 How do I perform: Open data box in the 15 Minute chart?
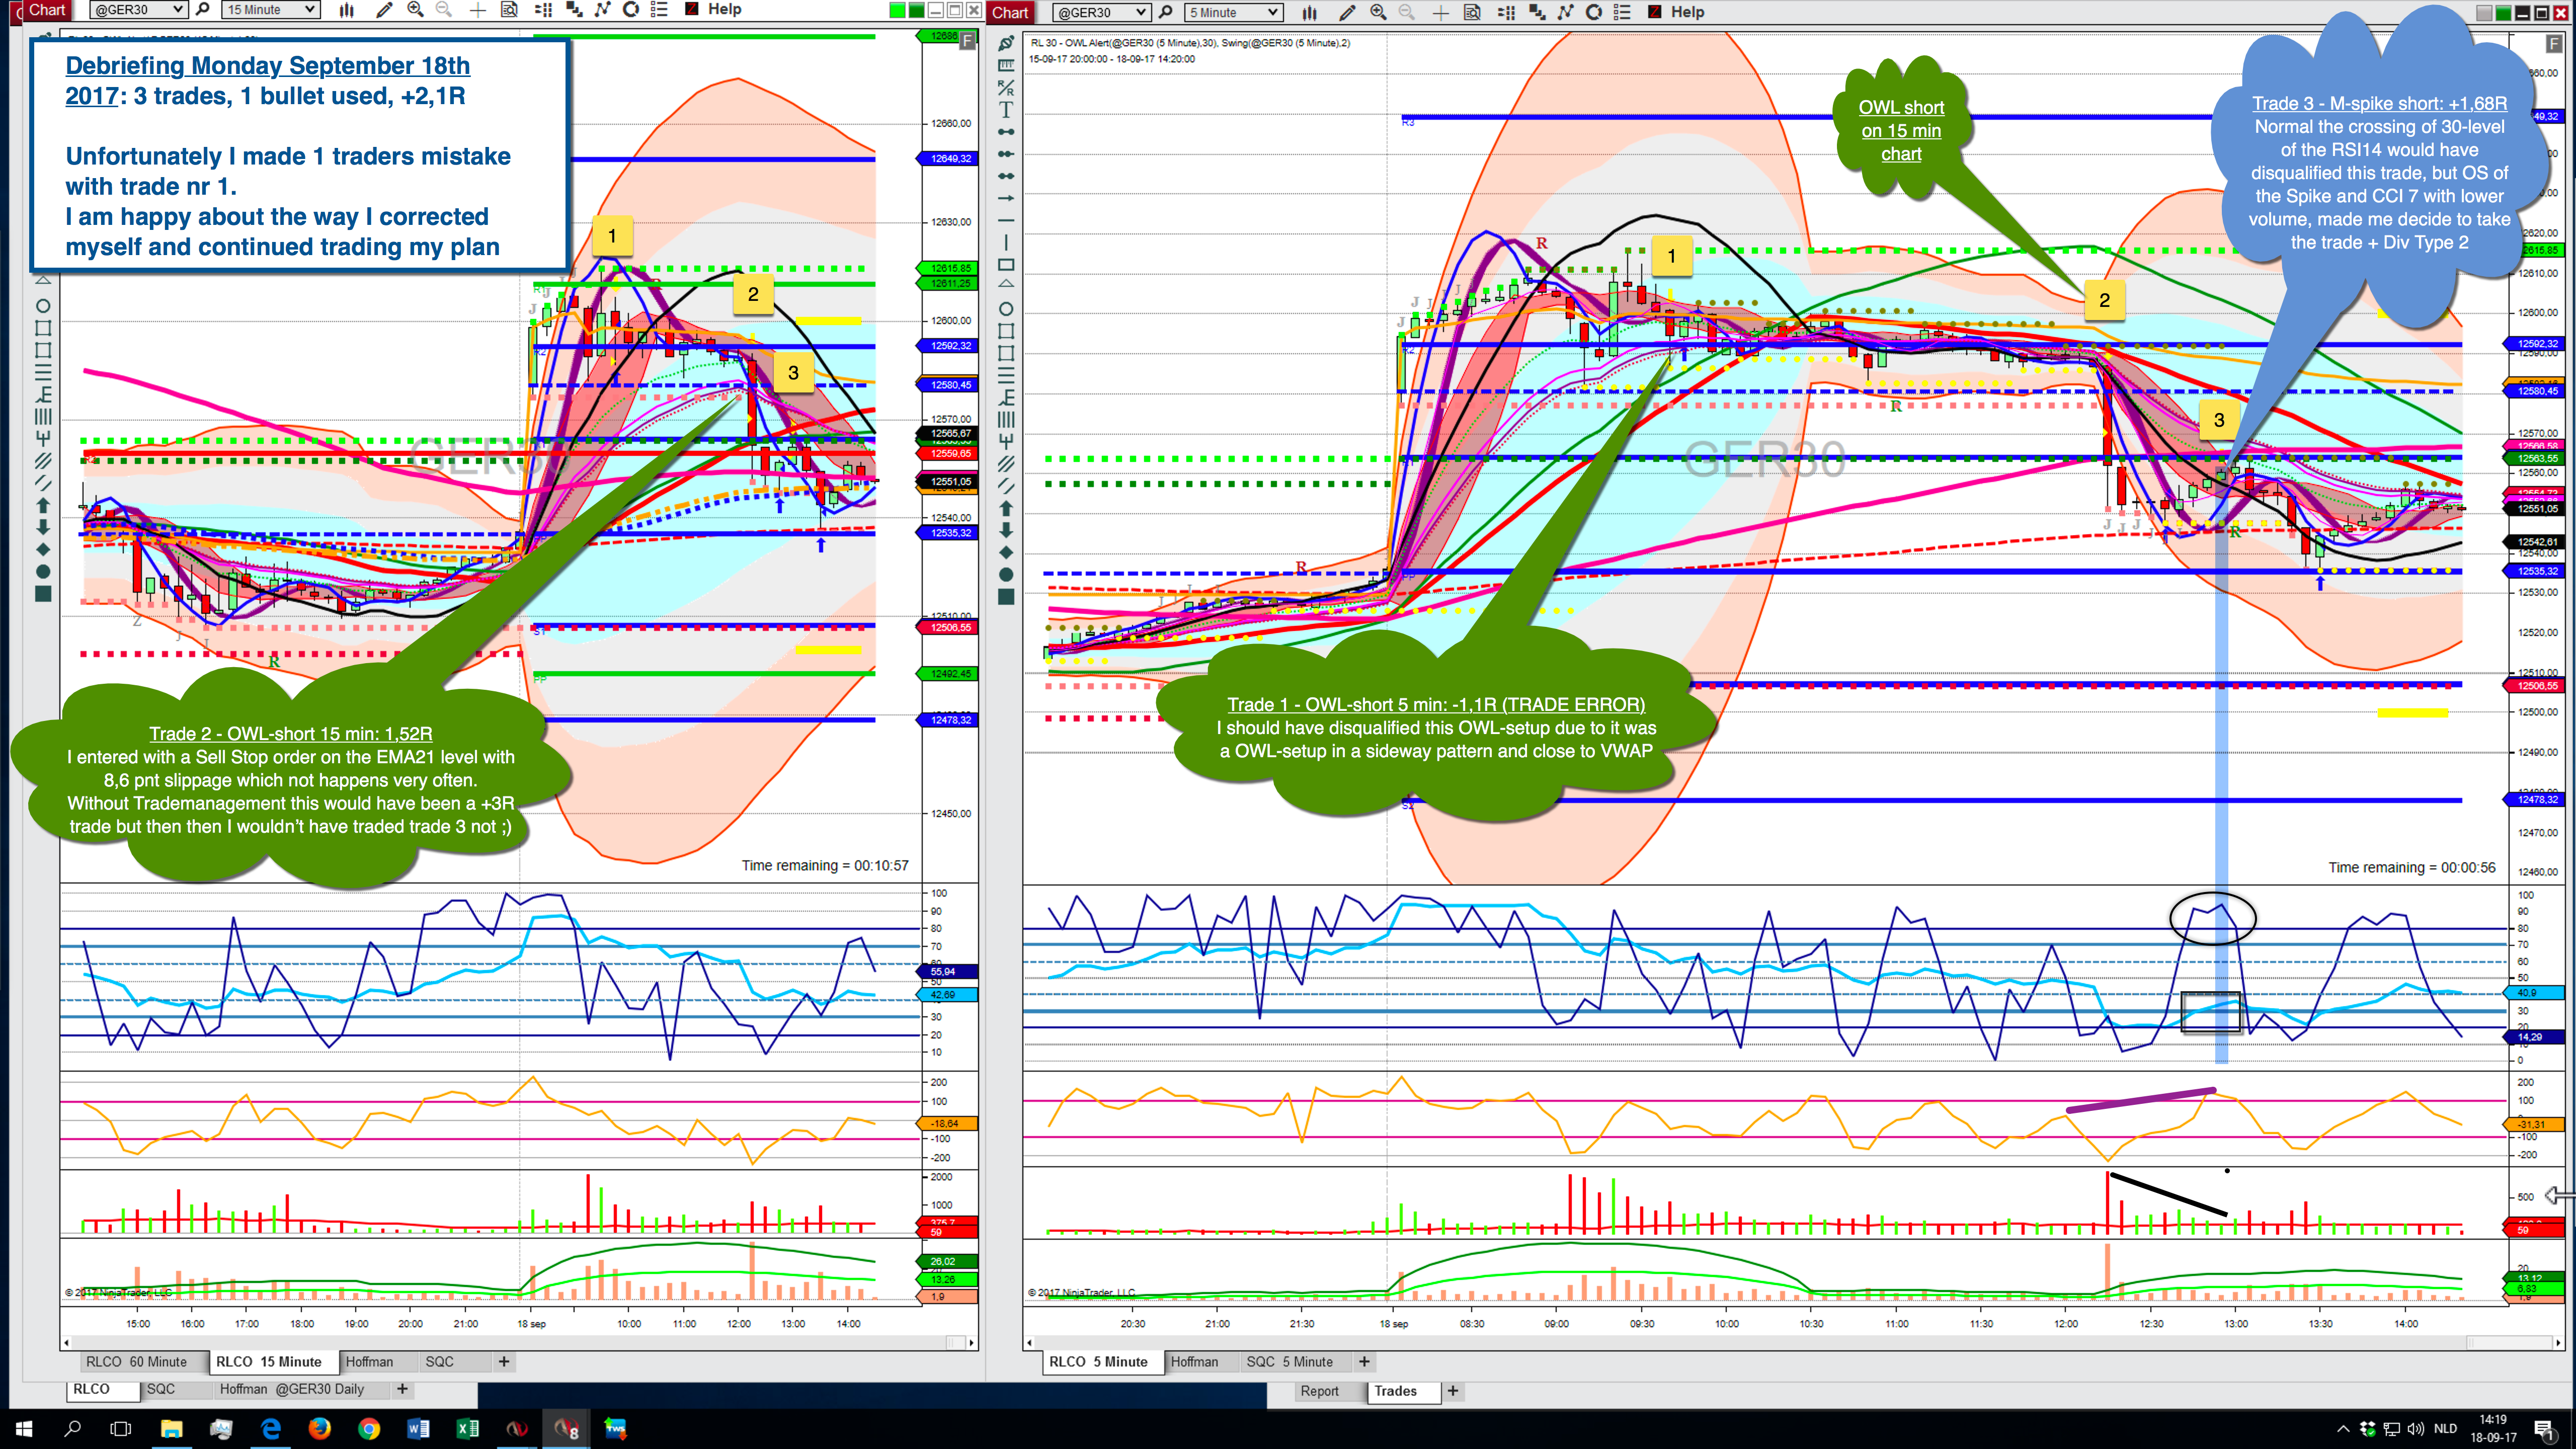click(x=509, y=10)
